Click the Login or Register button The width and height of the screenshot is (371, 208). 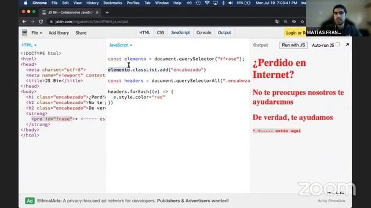295,32
